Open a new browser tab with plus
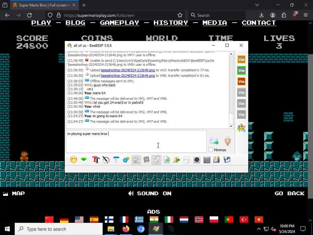This screenshot has width=313, height=235. [84, 5]
